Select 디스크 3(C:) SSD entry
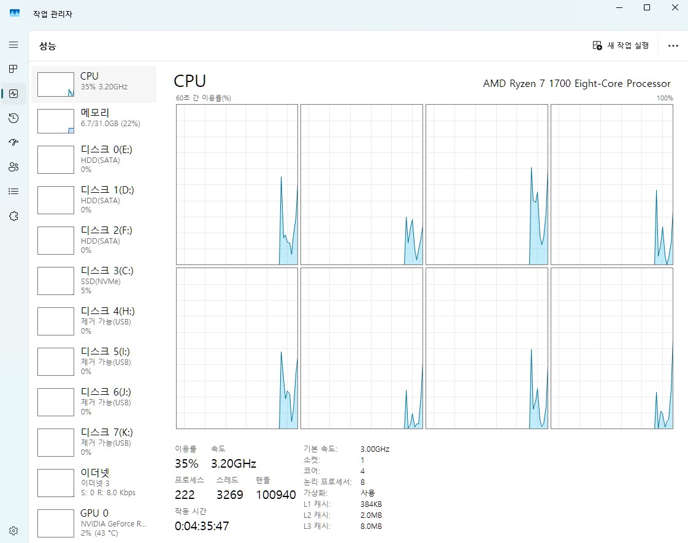Viewport: 688px width, 543px height. pyautogui.click(x=94, y=281)
